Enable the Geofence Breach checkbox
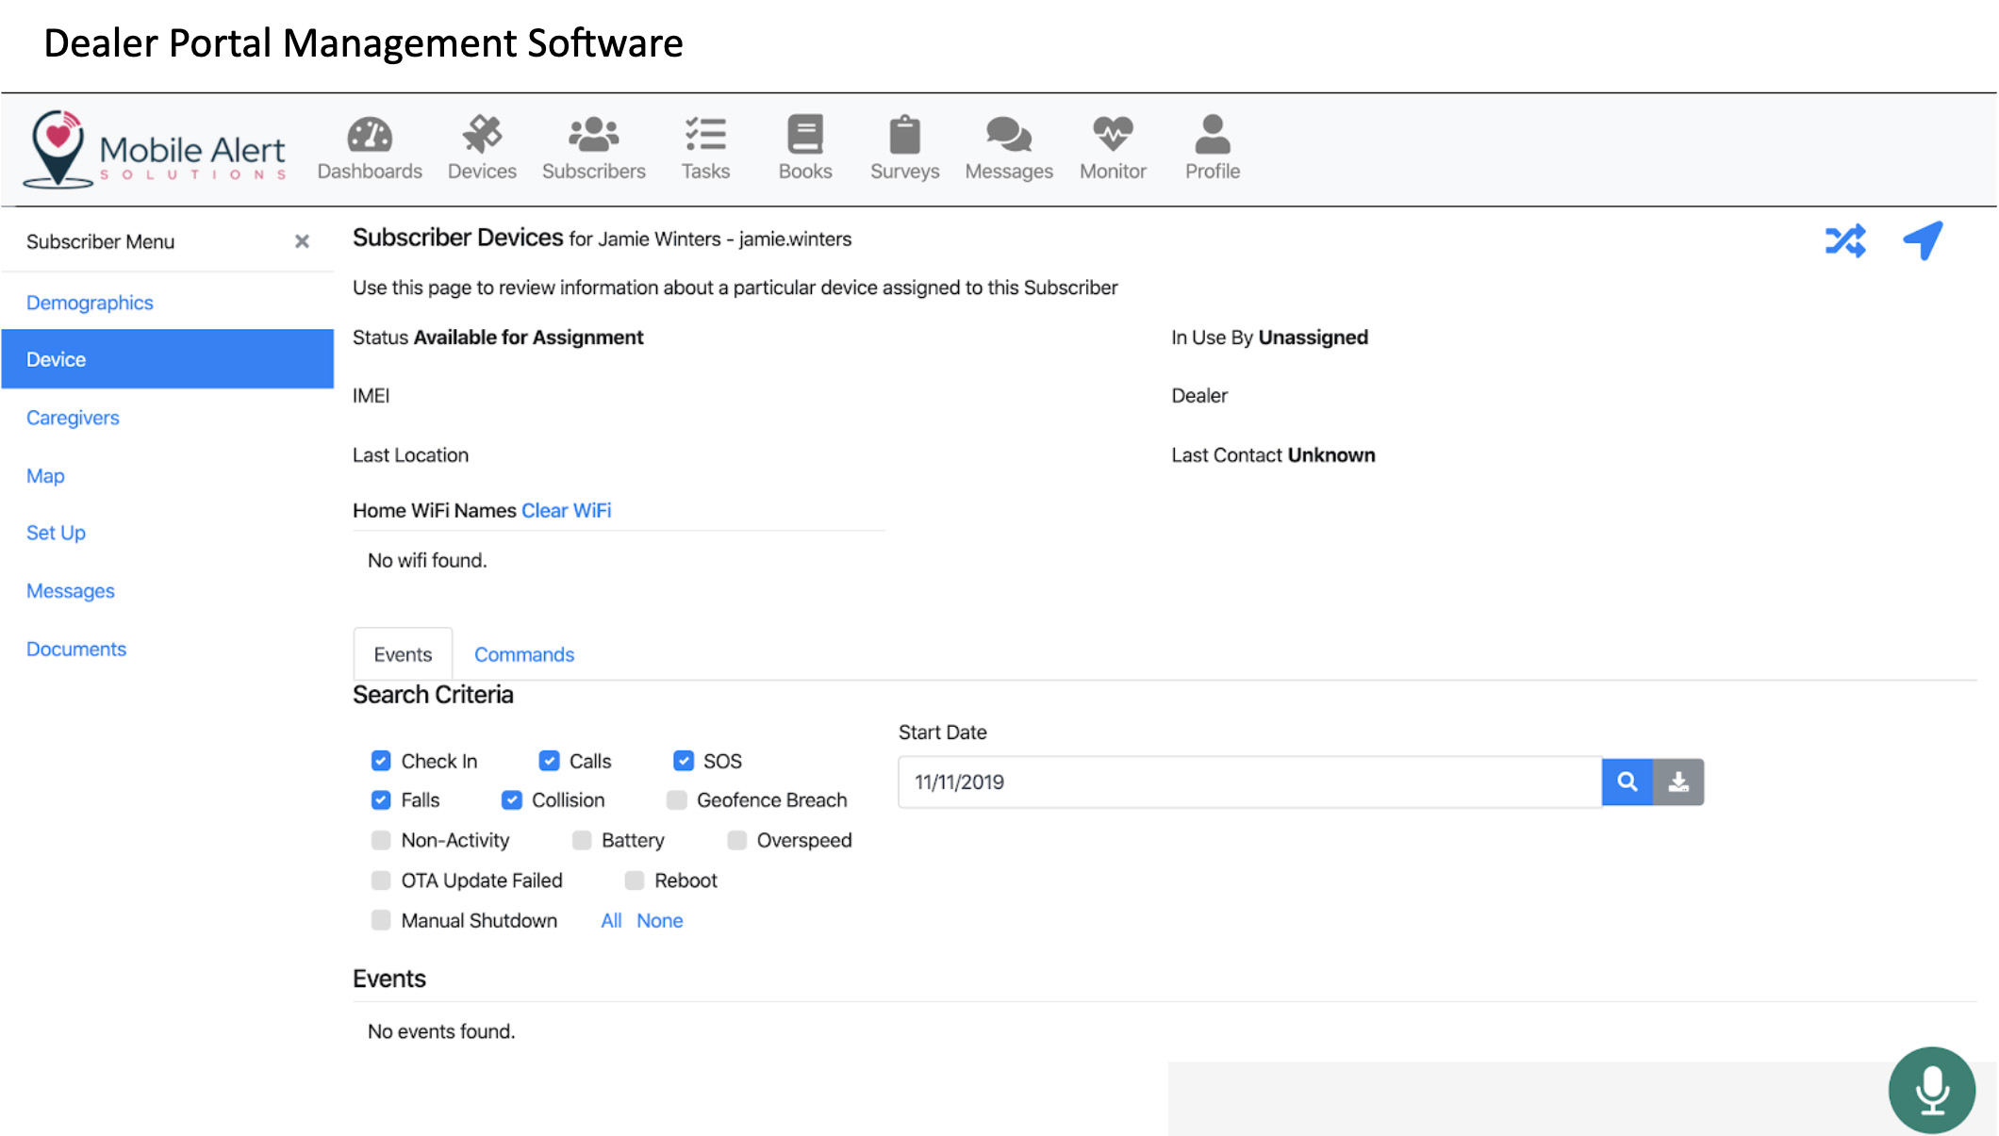Image resolution: width=1999 pixels, height=1136 pixels. (676, 800)
